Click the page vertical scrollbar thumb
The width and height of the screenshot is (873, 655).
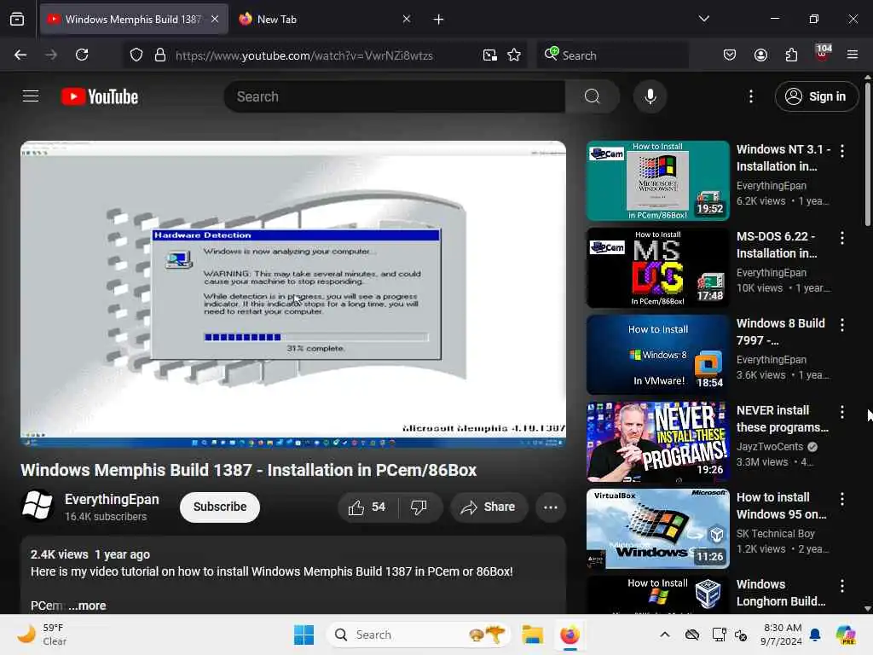867,153
